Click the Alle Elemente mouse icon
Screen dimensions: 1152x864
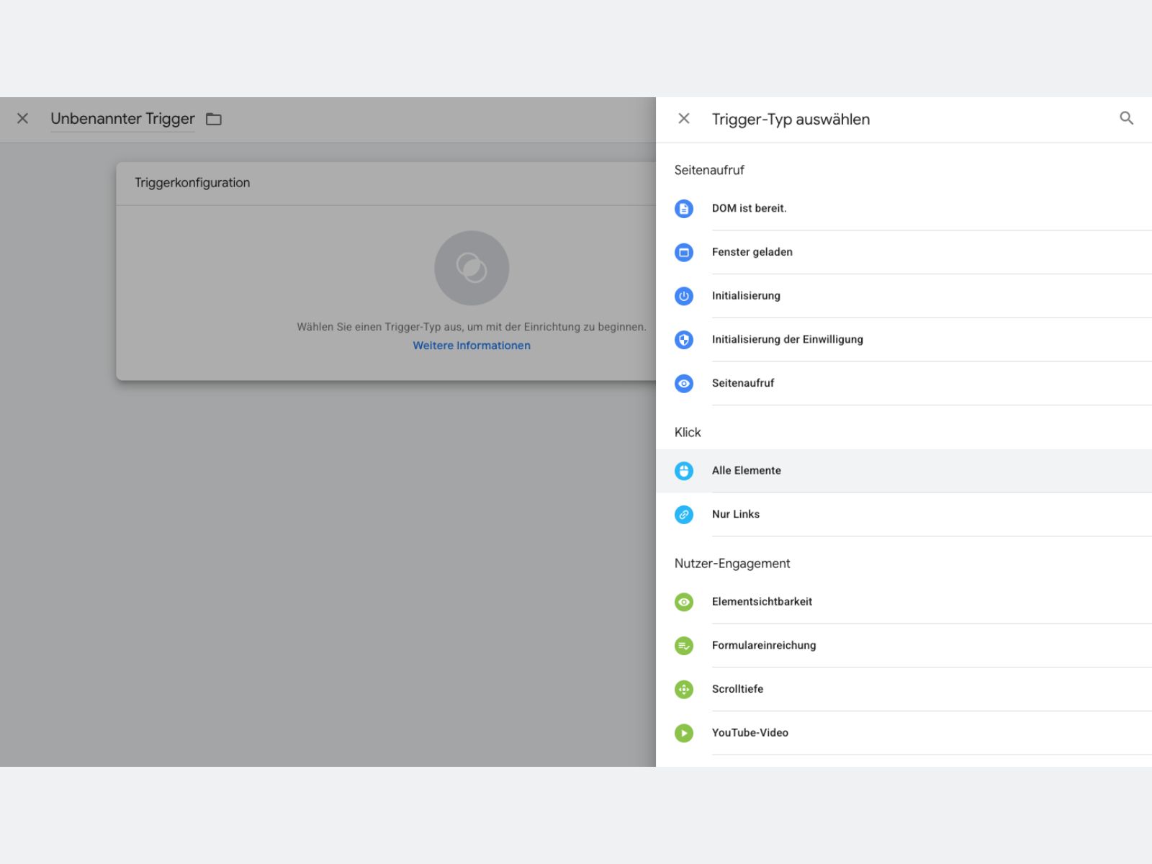684,471
